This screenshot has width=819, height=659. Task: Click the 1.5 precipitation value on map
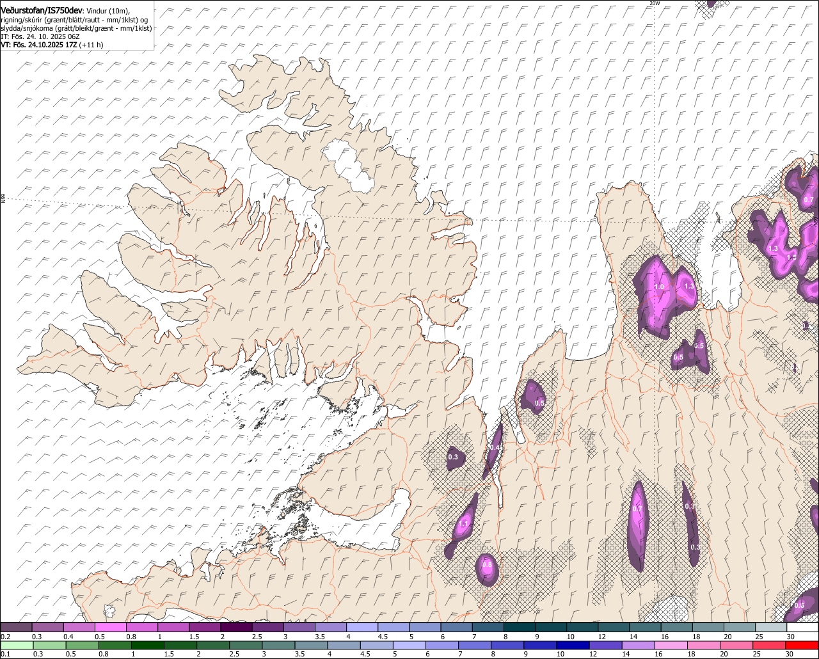coord(791,257)
